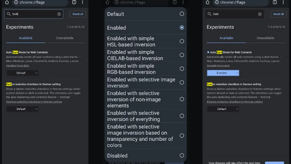
Task: Open the #enable-force-dark link in the left screen
Action: [17, 65]
